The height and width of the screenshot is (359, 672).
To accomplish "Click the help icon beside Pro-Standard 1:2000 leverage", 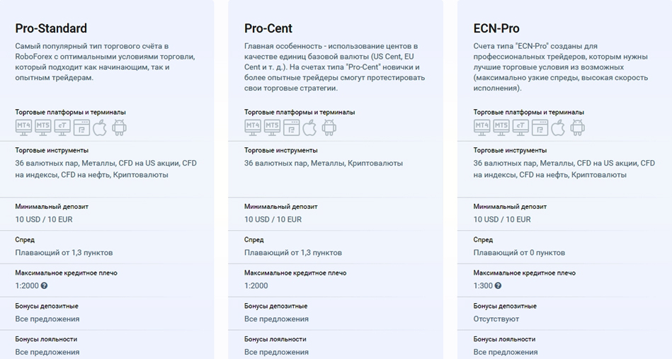I will pos(44,286).
